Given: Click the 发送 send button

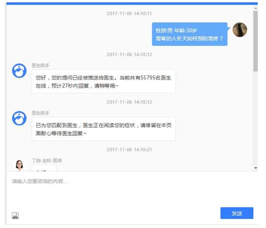Looking at the screenshot, I should [x=237, y=213].
